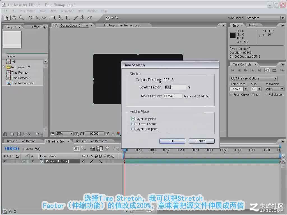Image resolution: width=287 pixels, height=215 pixels.
Task: Toggle mute audio in Time Controls
Action: [267, 70]
